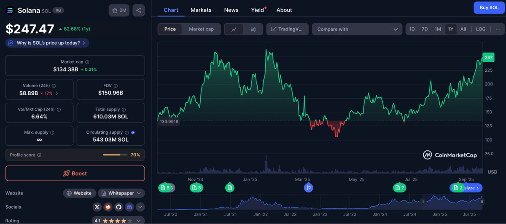The height and width of the screenshot is (224, 506).
Task: Open the News tab
Action: pos(231,10)
